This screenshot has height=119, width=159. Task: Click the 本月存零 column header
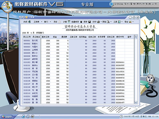click(x=101, y=37)
